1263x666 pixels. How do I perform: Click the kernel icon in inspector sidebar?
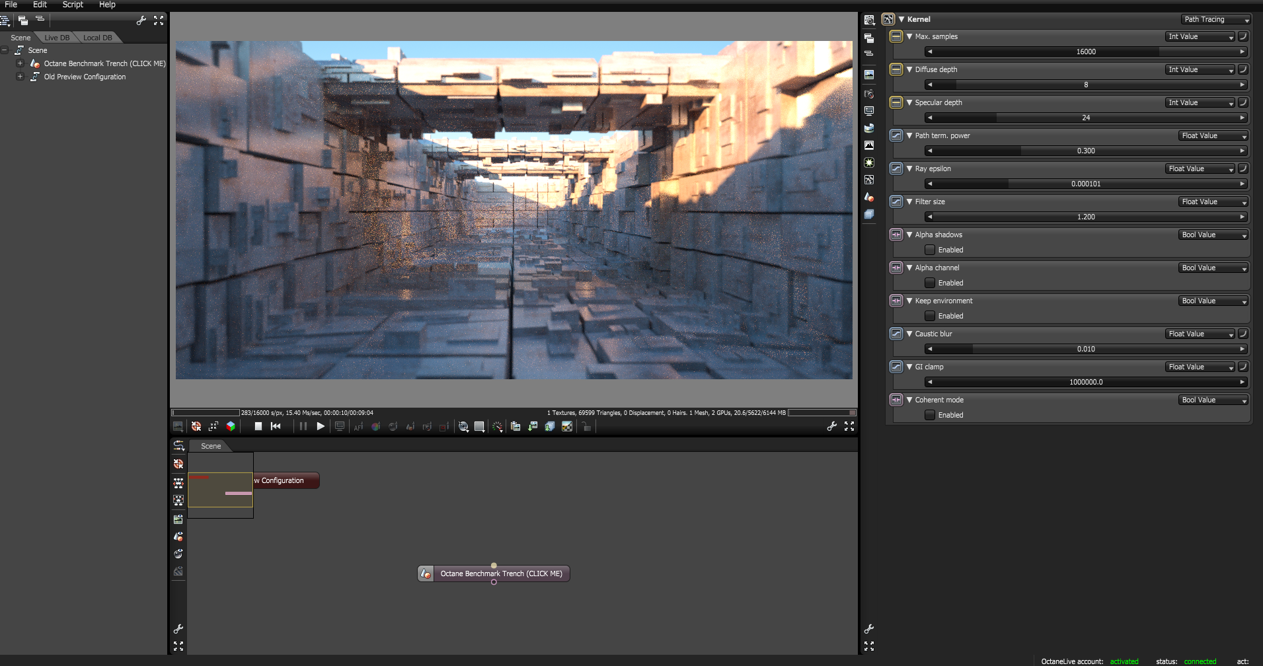pos(869,180)
